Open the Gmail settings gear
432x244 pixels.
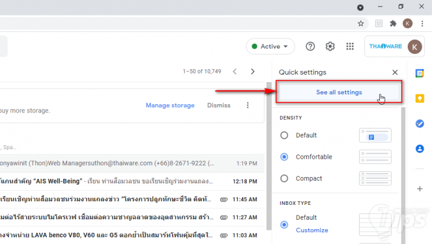tap(330, 46)
